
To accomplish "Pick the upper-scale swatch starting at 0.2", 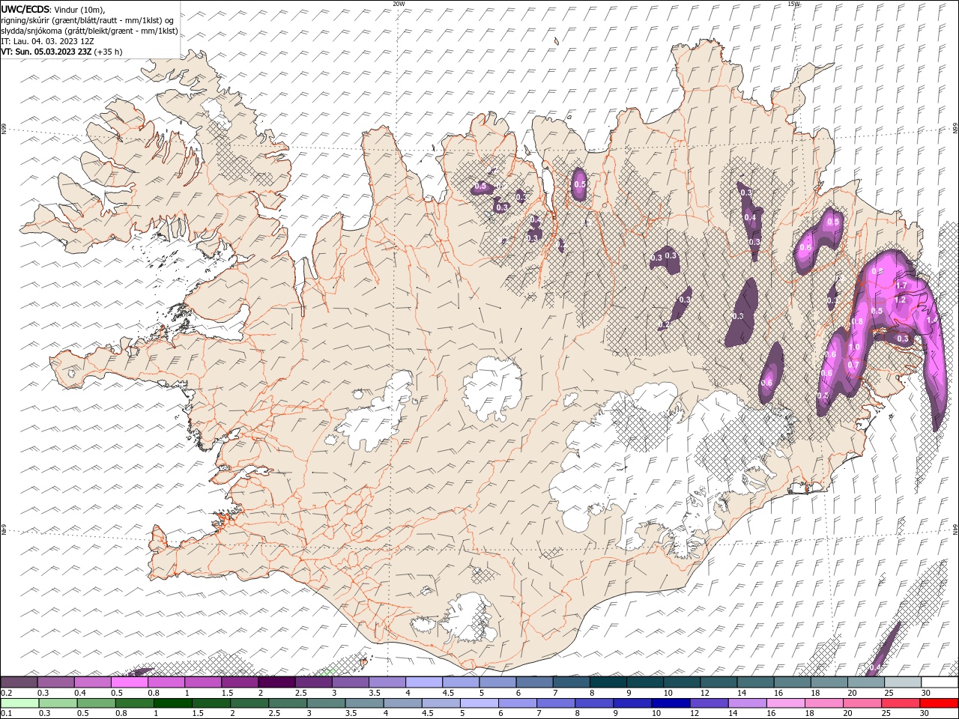I will tap(19, 682).
